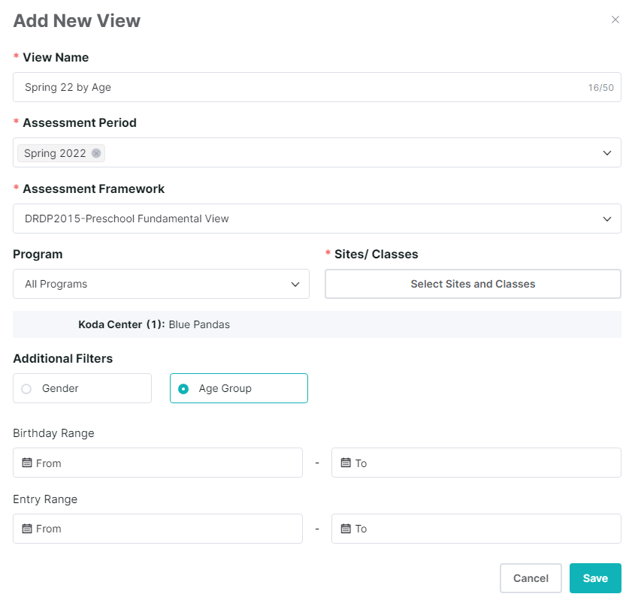Select the Age Group radio option

(x=183, y=389)
